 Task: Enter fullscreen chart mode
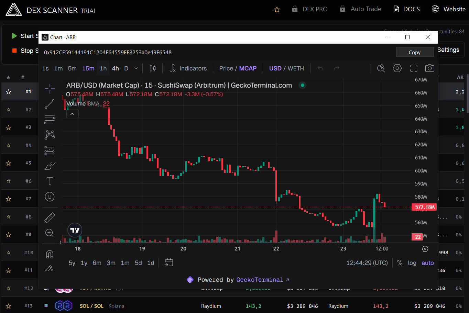[414, 68]
